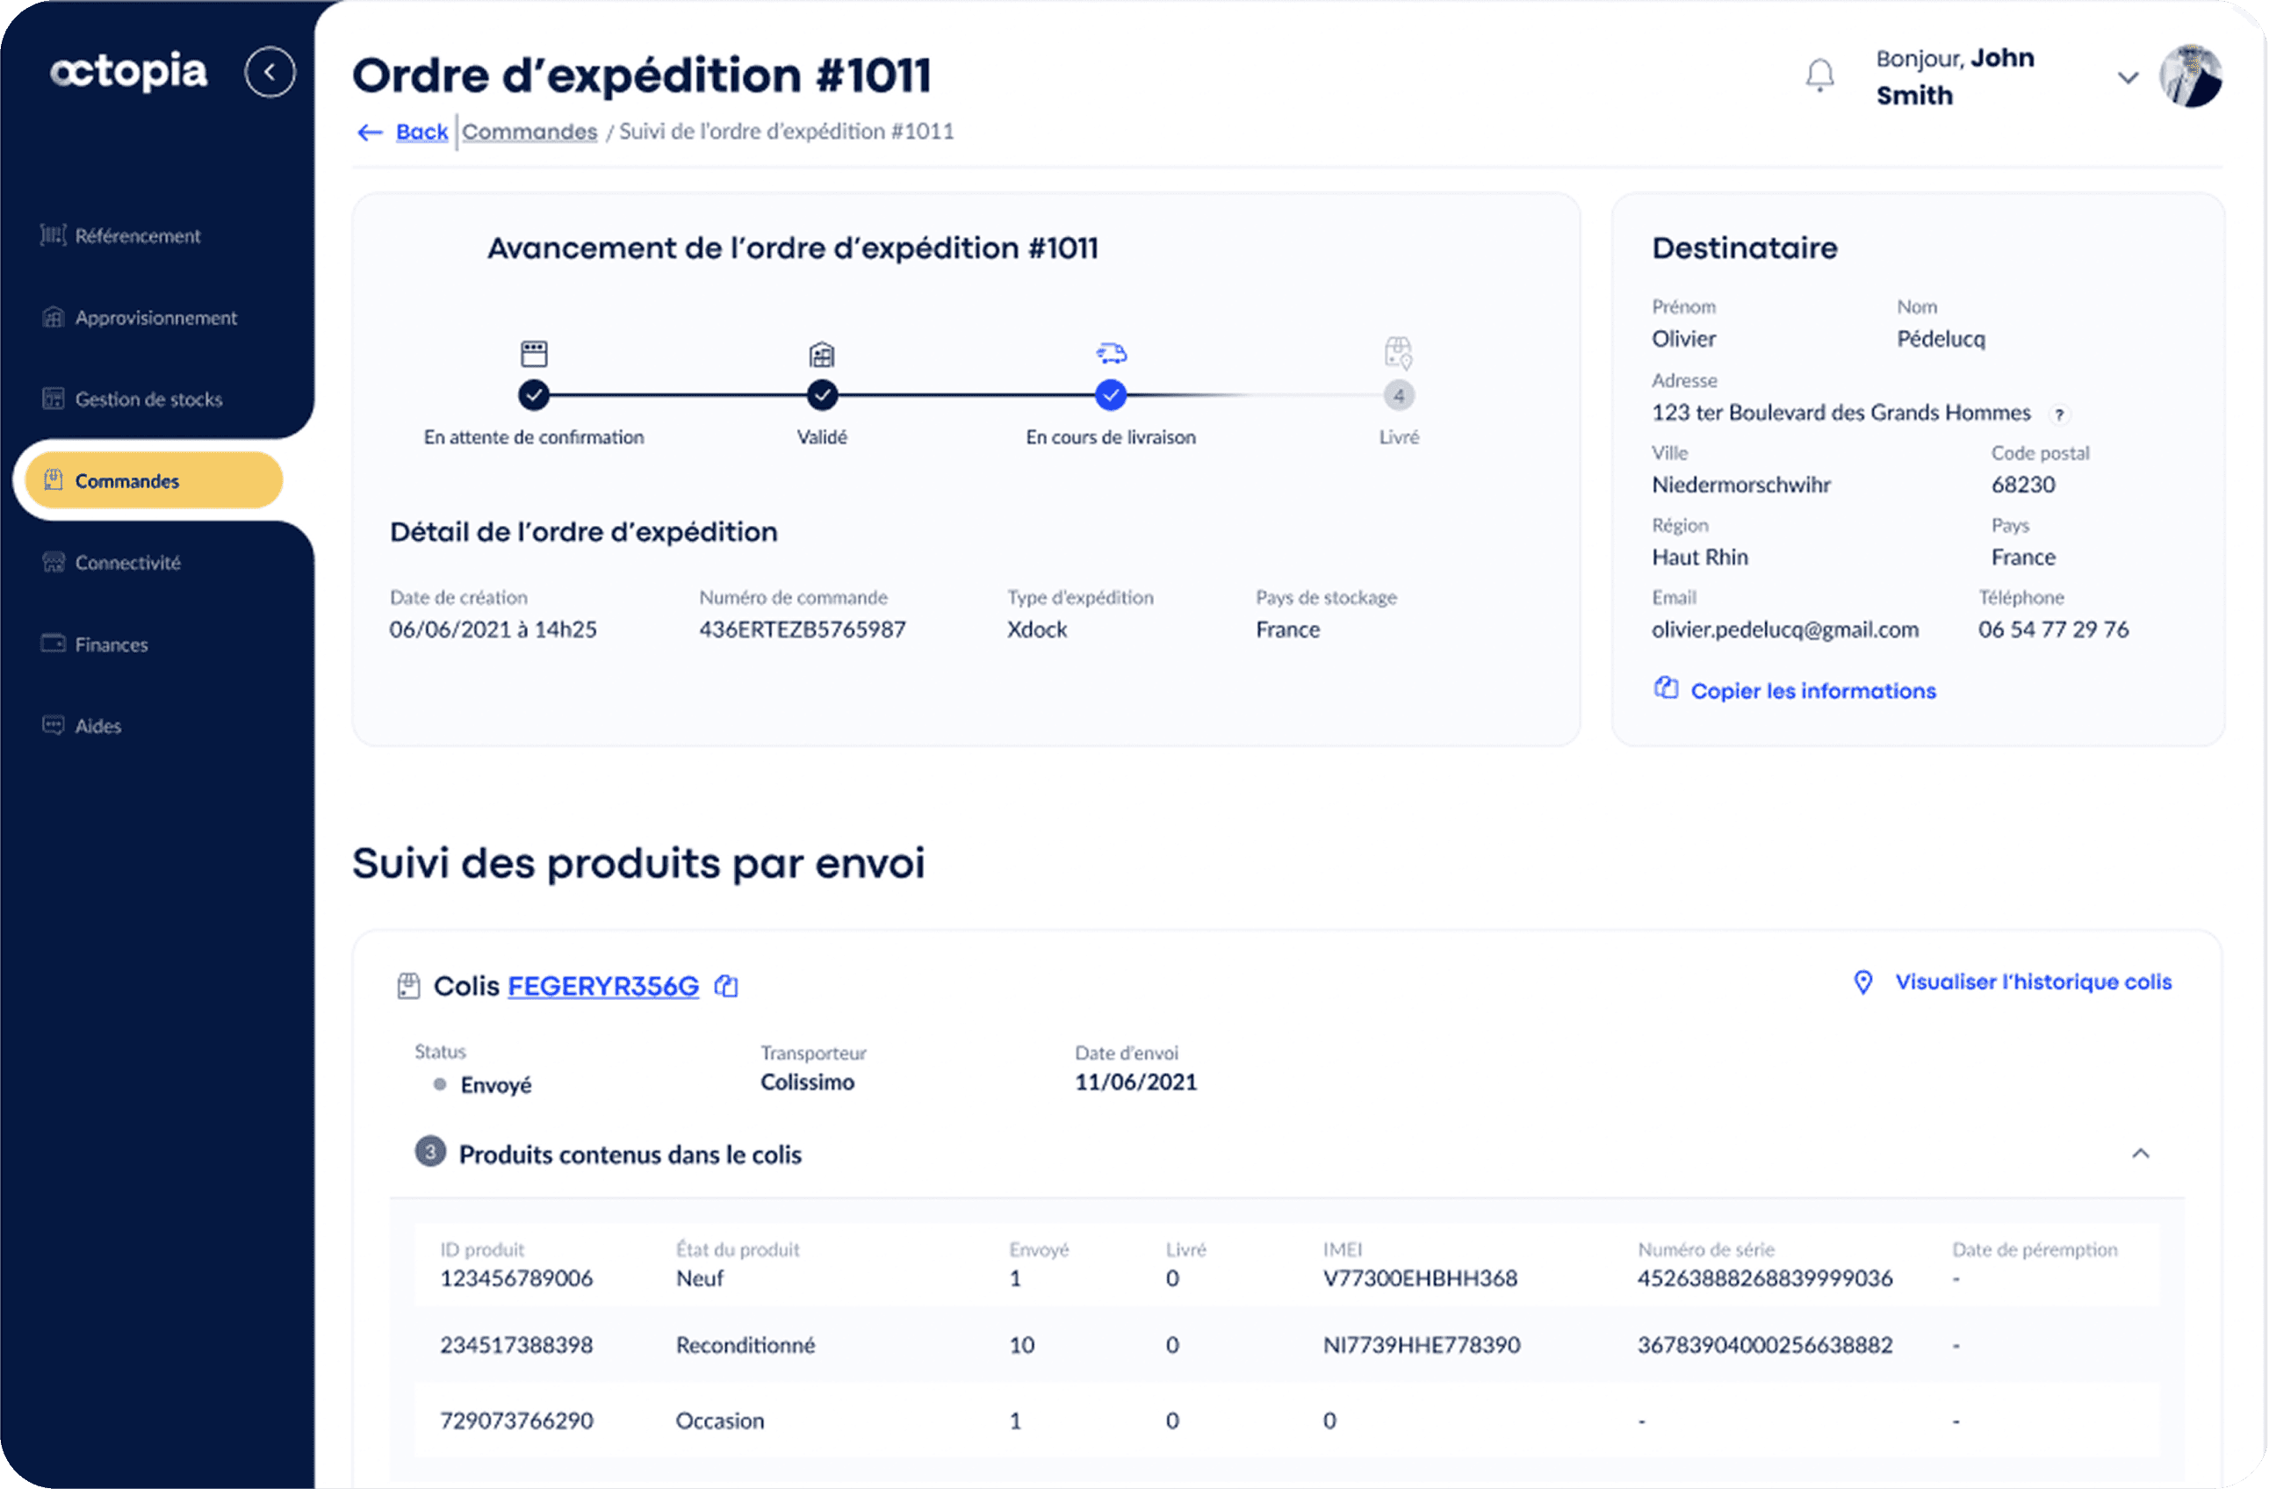Click Copier les informations link
2269x1489 pixels.
(1812, 690)
